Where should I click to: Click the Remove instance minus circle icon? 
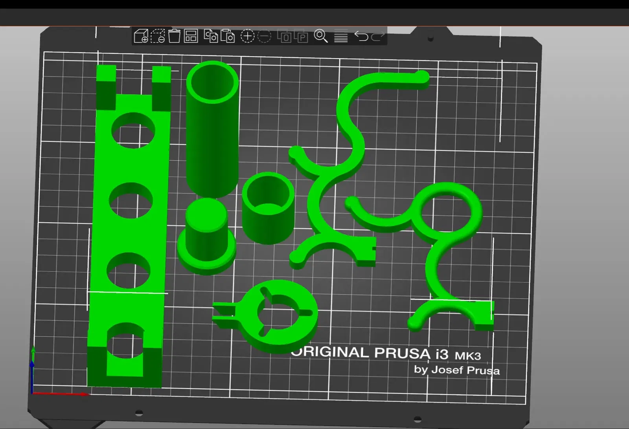tap(264, 36)
